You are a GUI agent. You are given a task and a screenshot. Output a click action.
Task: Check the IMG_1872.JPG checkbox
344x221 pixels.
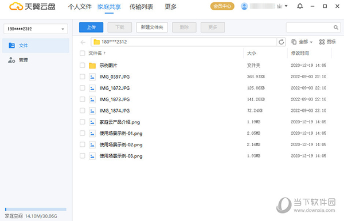click(82, 88)
